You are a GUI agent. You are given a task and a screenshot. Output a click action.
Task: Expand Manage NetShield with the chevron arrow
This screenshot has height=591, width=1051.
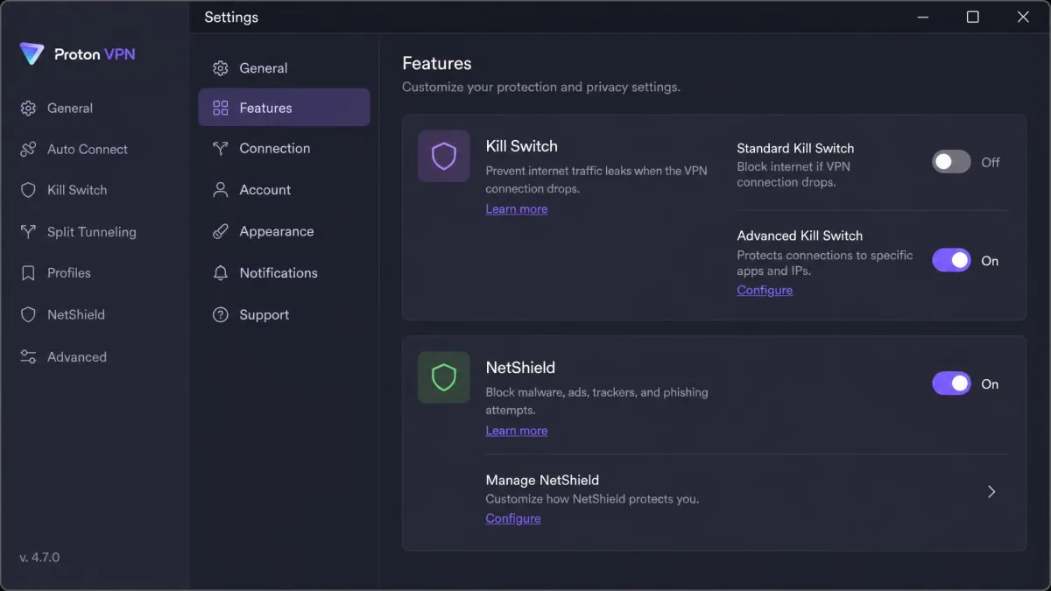[x=991, y=492]
